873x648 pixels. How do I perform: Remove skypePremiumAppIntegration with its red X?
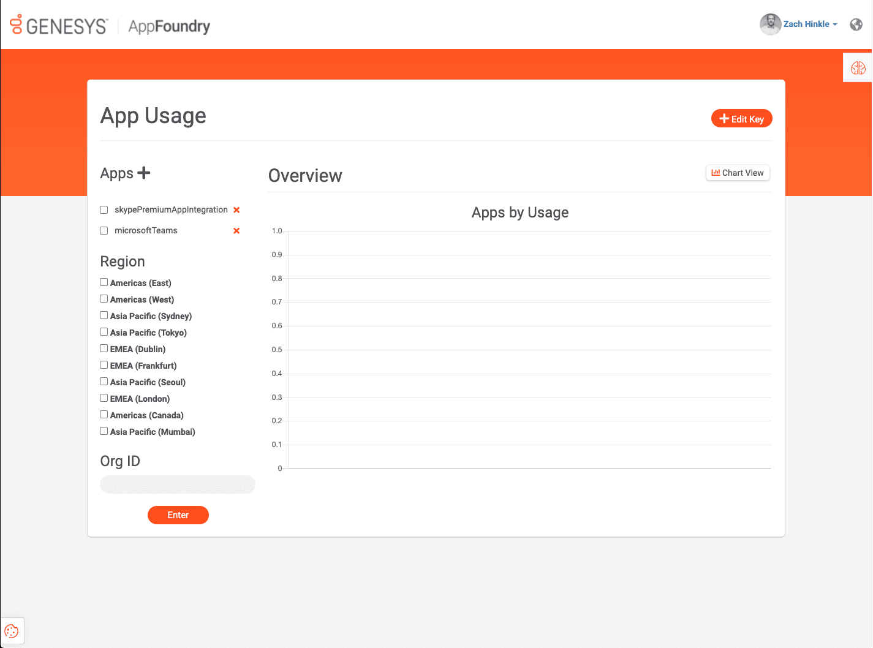(x=236, y=210)
